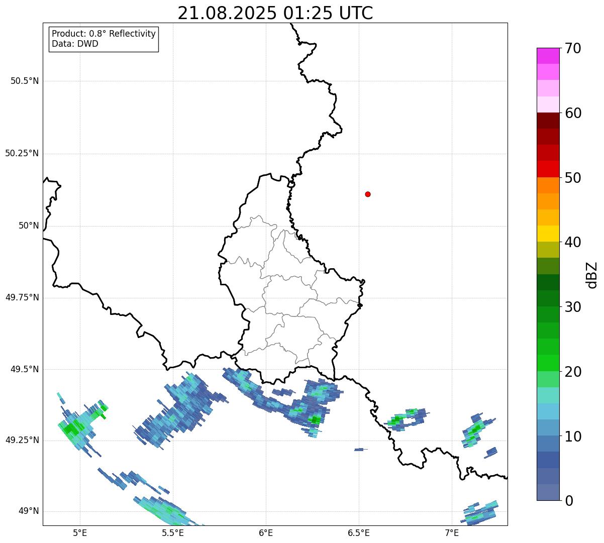
Task: Click the 7°E longitude label
Action: click(452, 532)
